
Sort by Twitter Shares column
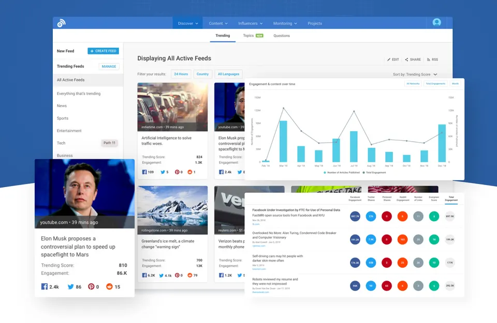(x=371, y=198)
